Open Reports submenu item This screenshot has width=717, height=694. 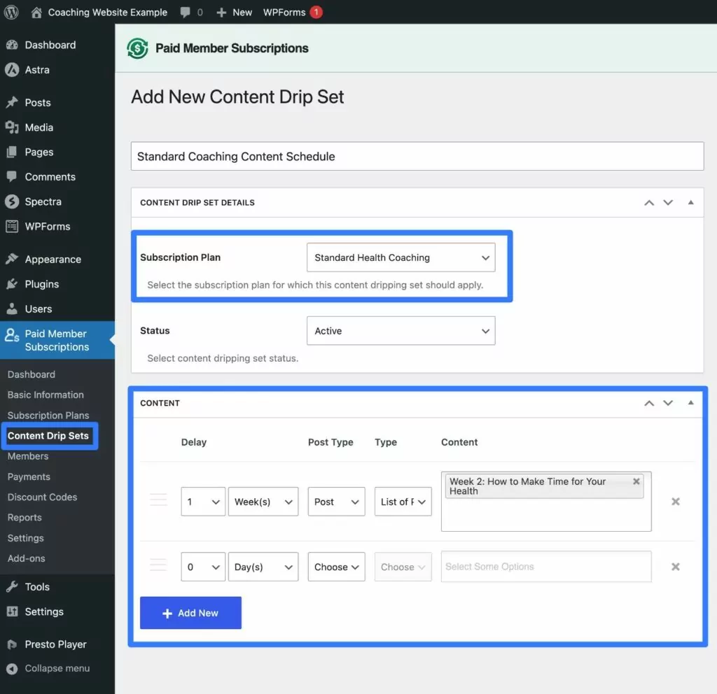[x=25, y=518]
